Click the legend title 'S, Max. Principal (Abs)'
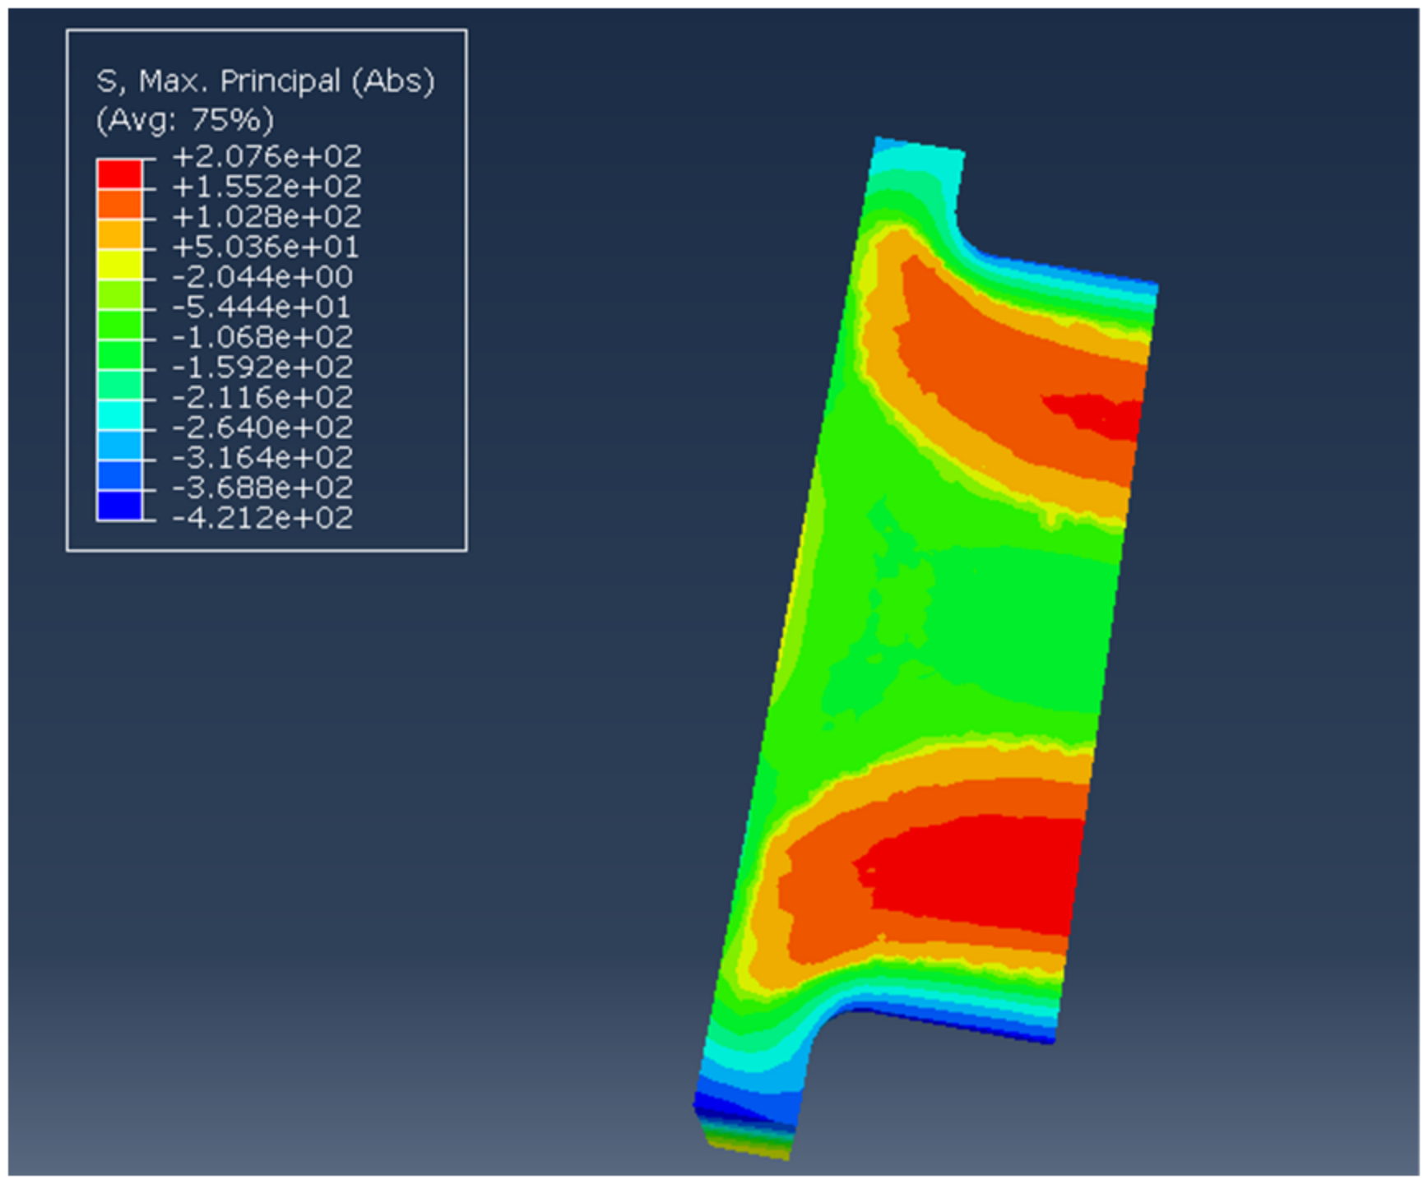1428x1184 pixels. click(265, 81)
